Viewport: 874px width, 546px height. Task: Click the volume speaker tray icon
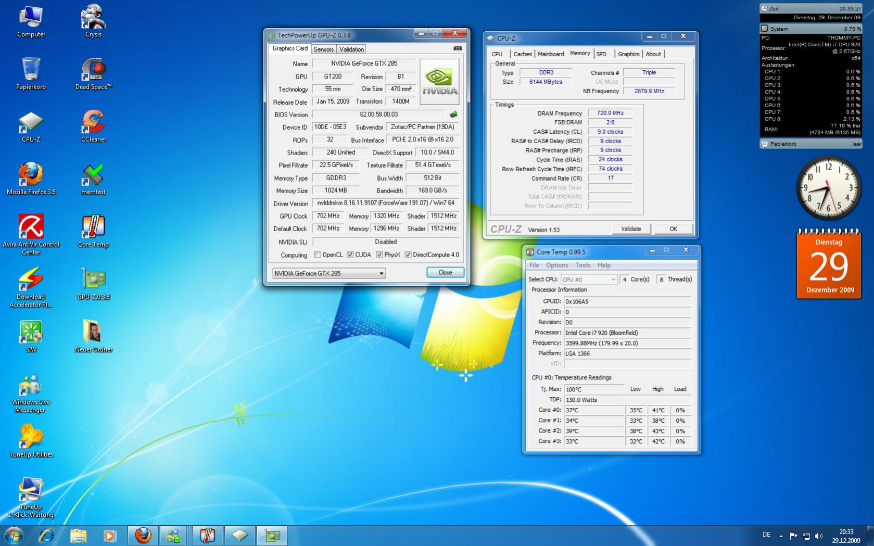819,536
